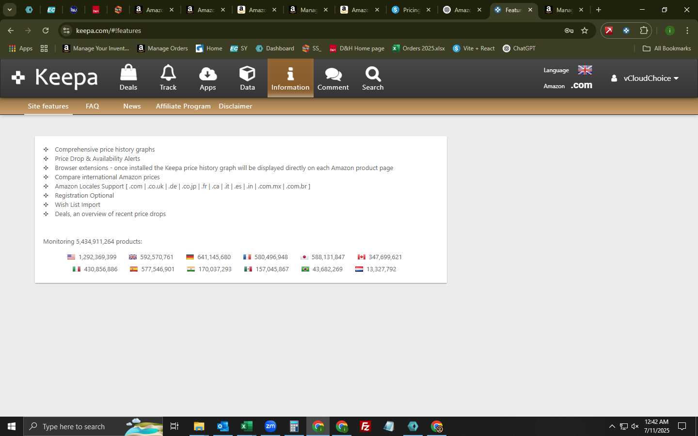Open the Track bell section
This screenshot has height=436, width=698.
tap(168, 78)
